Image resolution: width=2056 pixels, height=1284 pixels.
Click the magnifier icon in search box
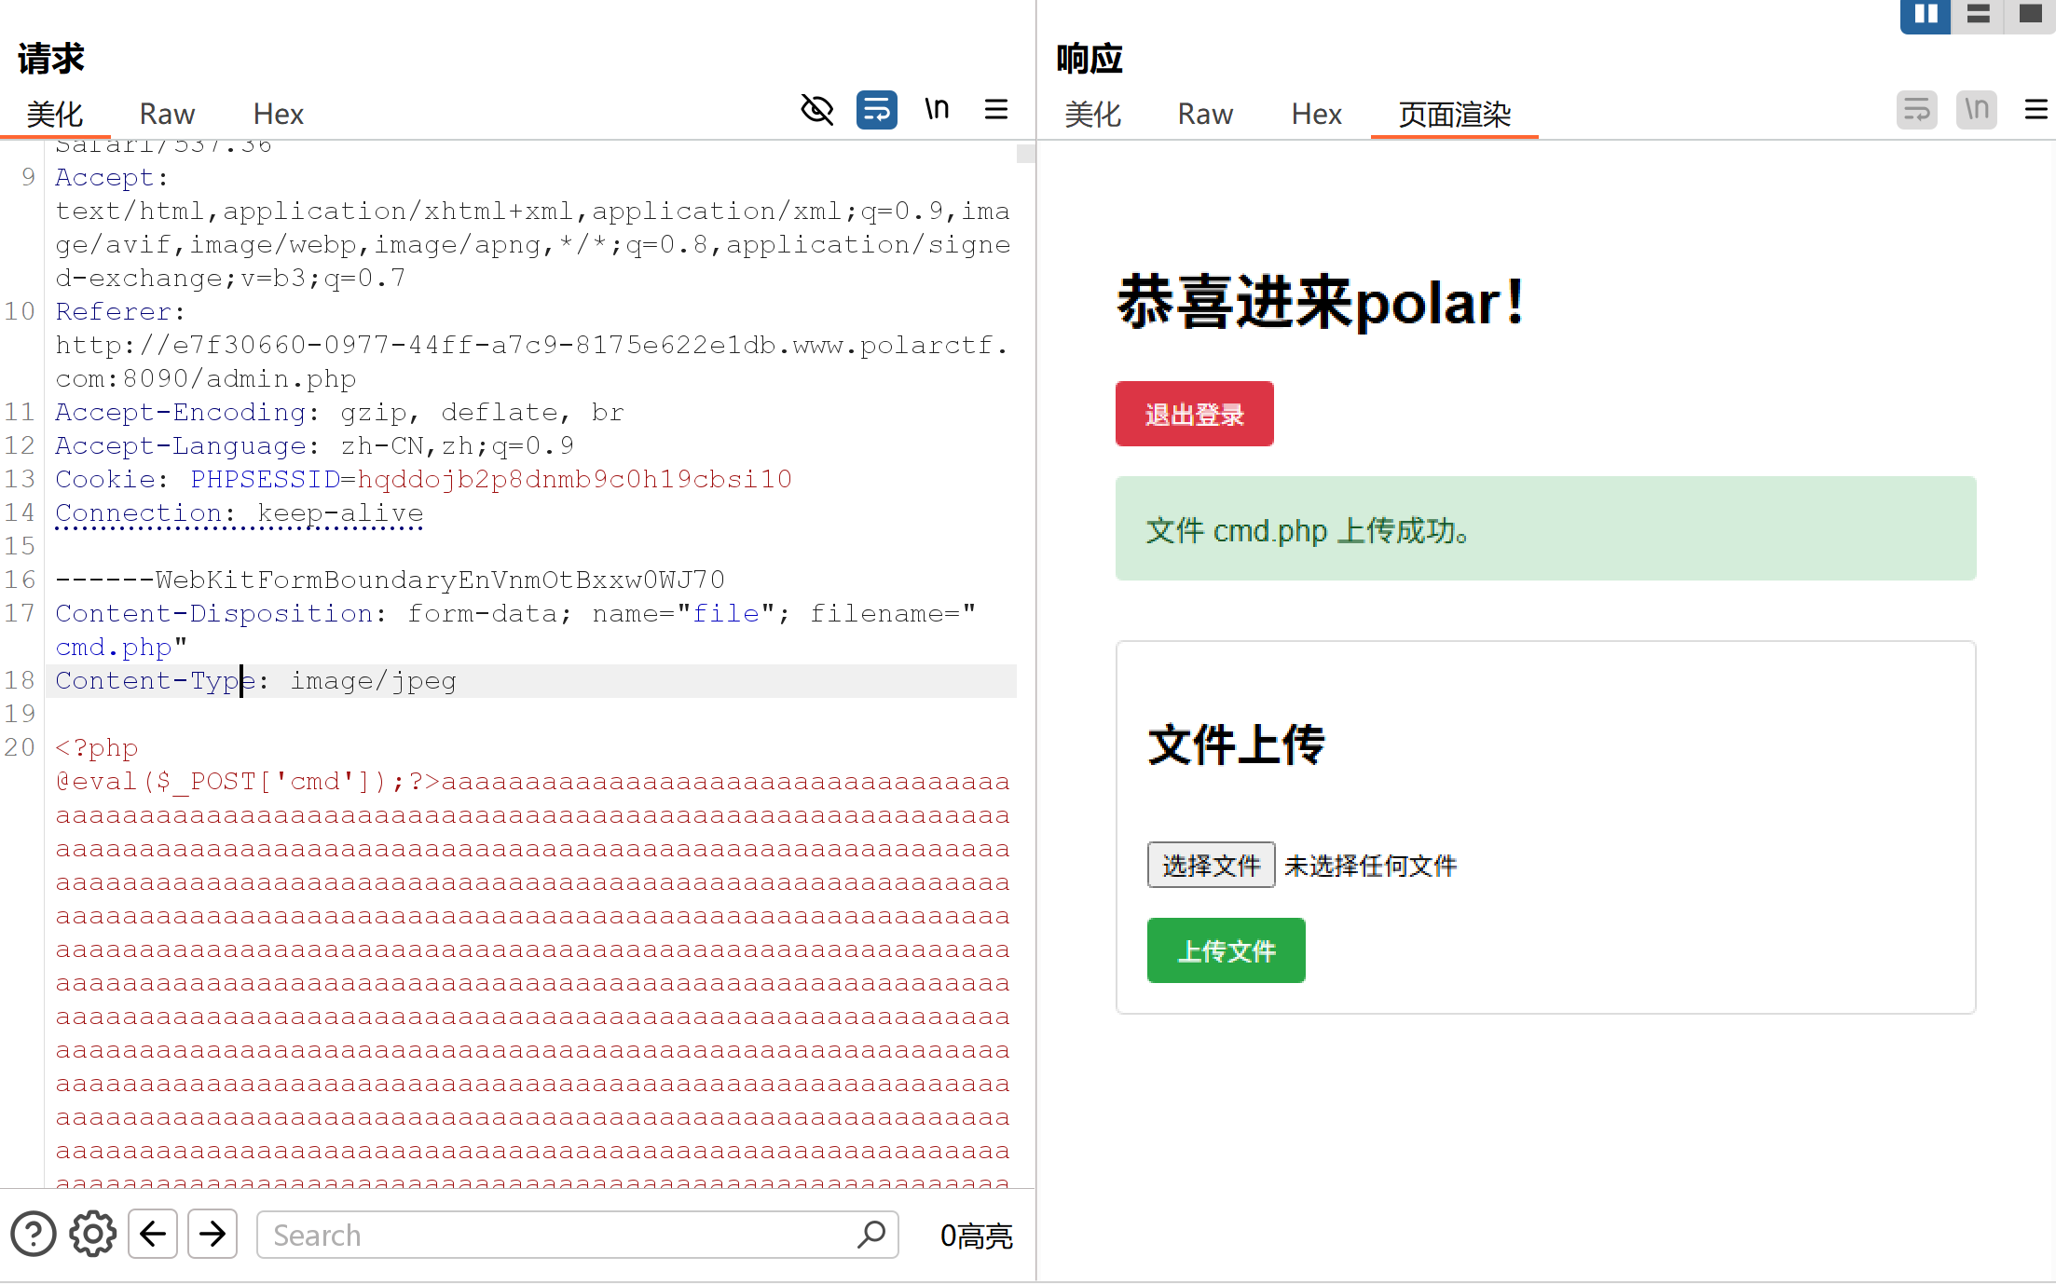tap(871, 1235)
